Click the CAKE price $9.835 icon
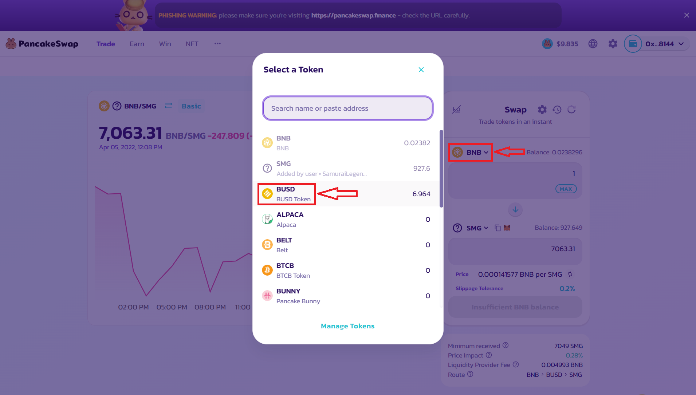Screen dimensions: 696x395 pyautogui.click(x=547, y=44)
